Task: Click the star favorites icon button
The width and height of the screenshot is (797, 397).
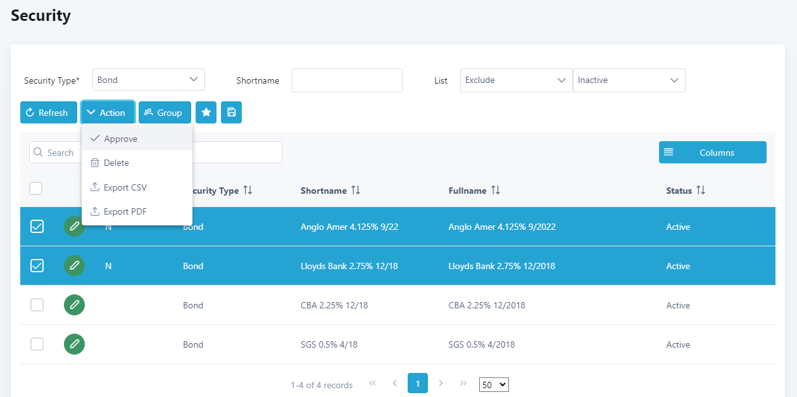Action: coord(206,113)
